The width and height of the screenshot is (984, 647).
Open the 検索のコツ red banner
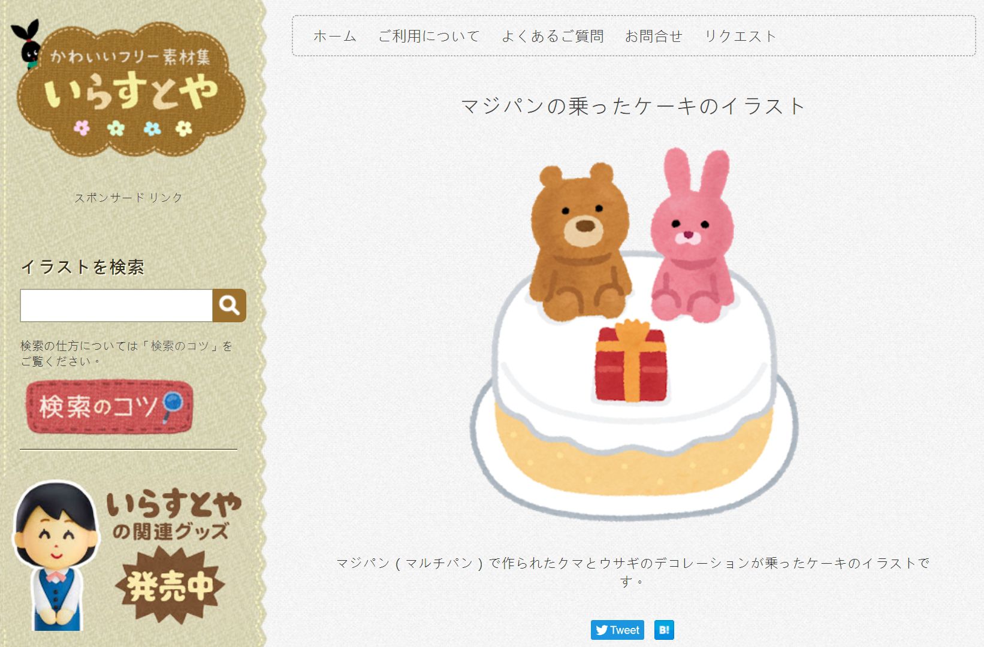(109, 407)
